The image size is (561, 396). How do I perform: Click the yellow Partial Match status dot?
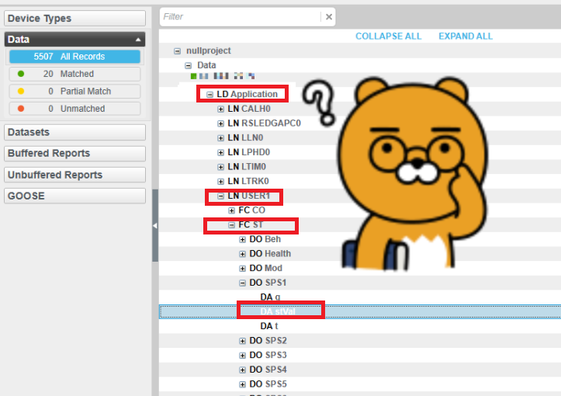coord(21,92)
